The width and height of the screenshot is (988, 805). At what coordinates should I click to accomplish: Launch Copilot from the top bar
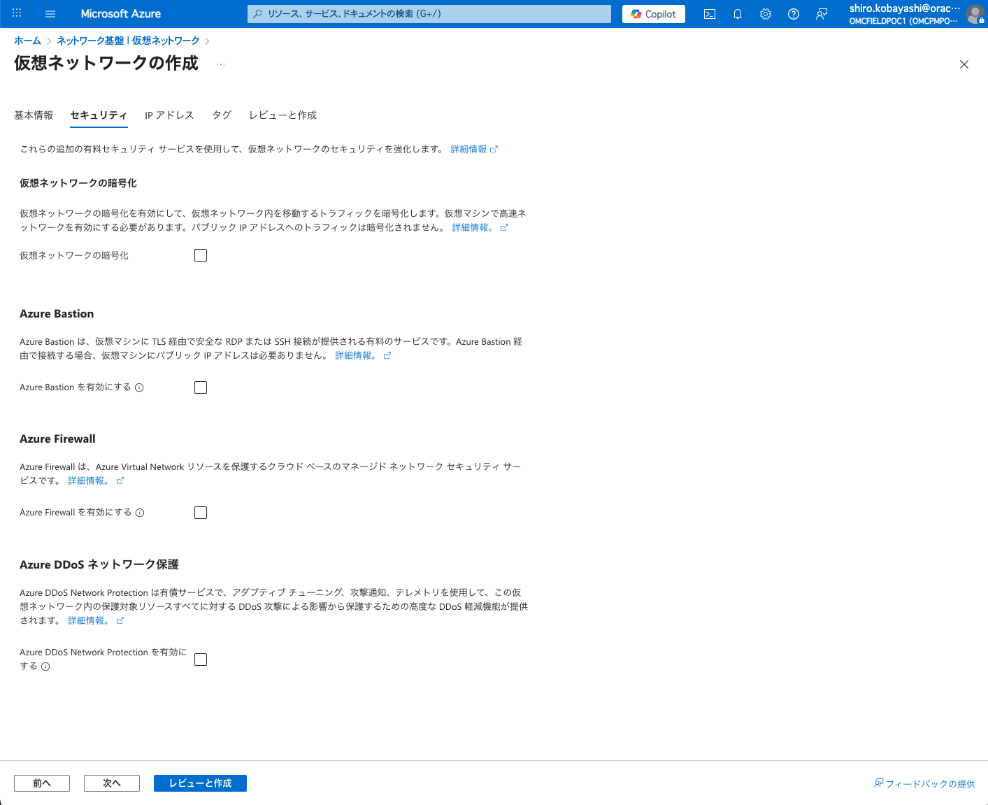(x=652, y=13)
